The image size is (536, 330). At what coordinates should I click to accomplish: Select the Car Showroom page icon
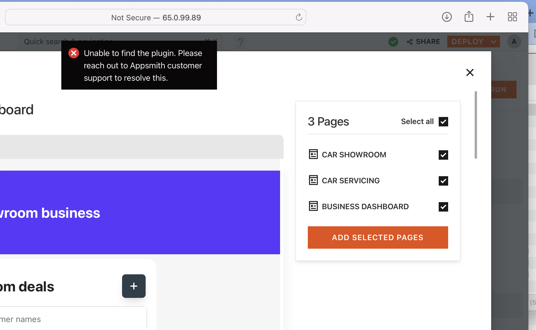(313, 154)
